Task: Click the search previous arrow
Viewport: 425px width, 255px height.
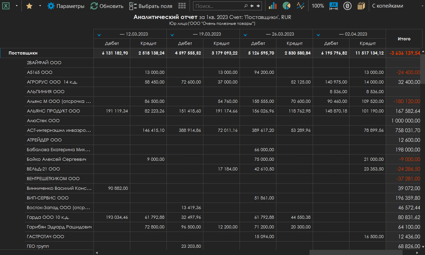Action: [252, 6]
